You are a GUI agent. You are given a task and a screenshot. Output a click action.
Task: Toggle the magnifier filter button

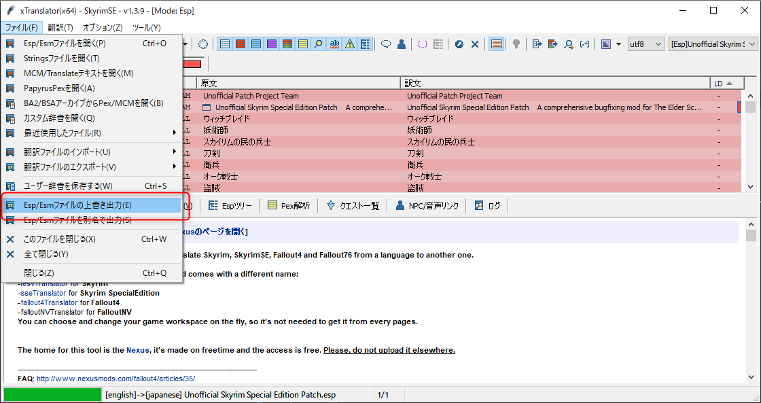tap(319, 44)
